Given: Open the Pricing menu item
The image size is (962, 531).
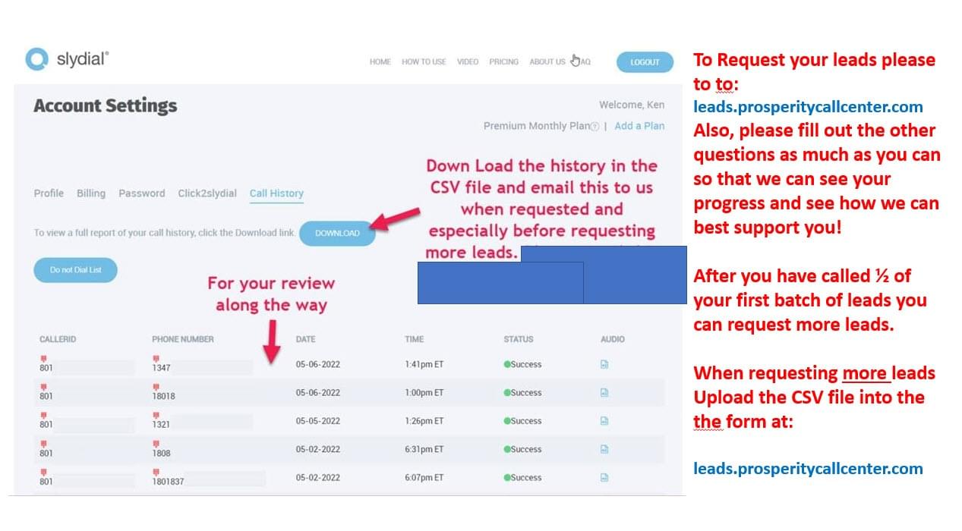Looking at the screenshot, I should 503,62.
